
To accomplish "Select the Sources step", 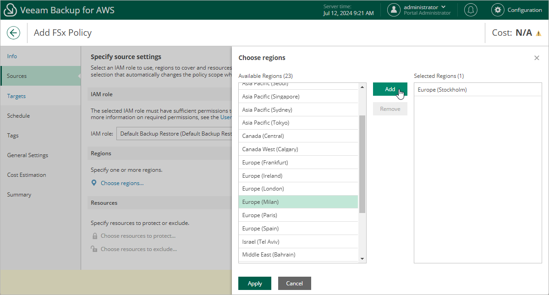I will click(41, 76).
